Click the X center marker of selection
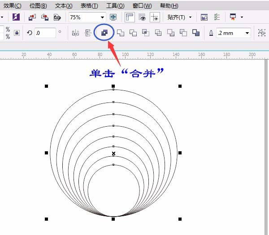 click(x=113, y=153)
